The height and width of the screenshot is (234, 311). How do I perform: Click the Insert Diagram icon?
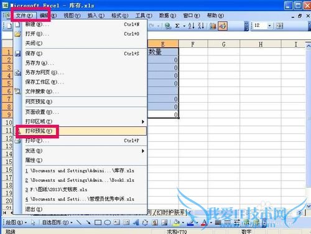click(x=145, y=223)
